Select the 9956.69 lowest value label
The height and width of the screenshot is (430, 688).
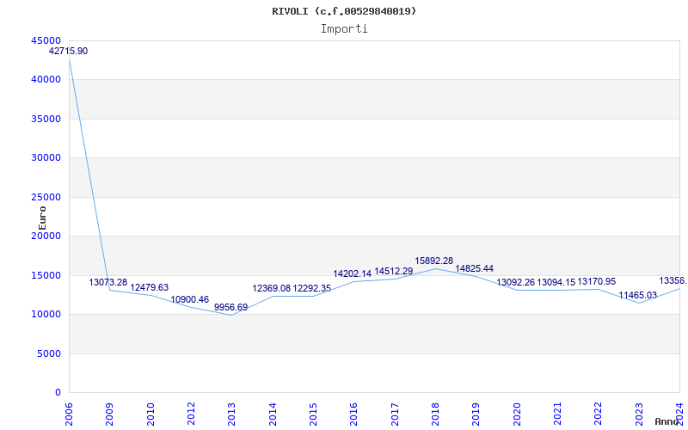tap(230, 307)
